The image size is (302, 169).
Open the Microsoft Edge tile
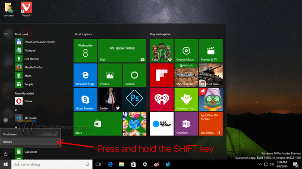click(85, 75)
